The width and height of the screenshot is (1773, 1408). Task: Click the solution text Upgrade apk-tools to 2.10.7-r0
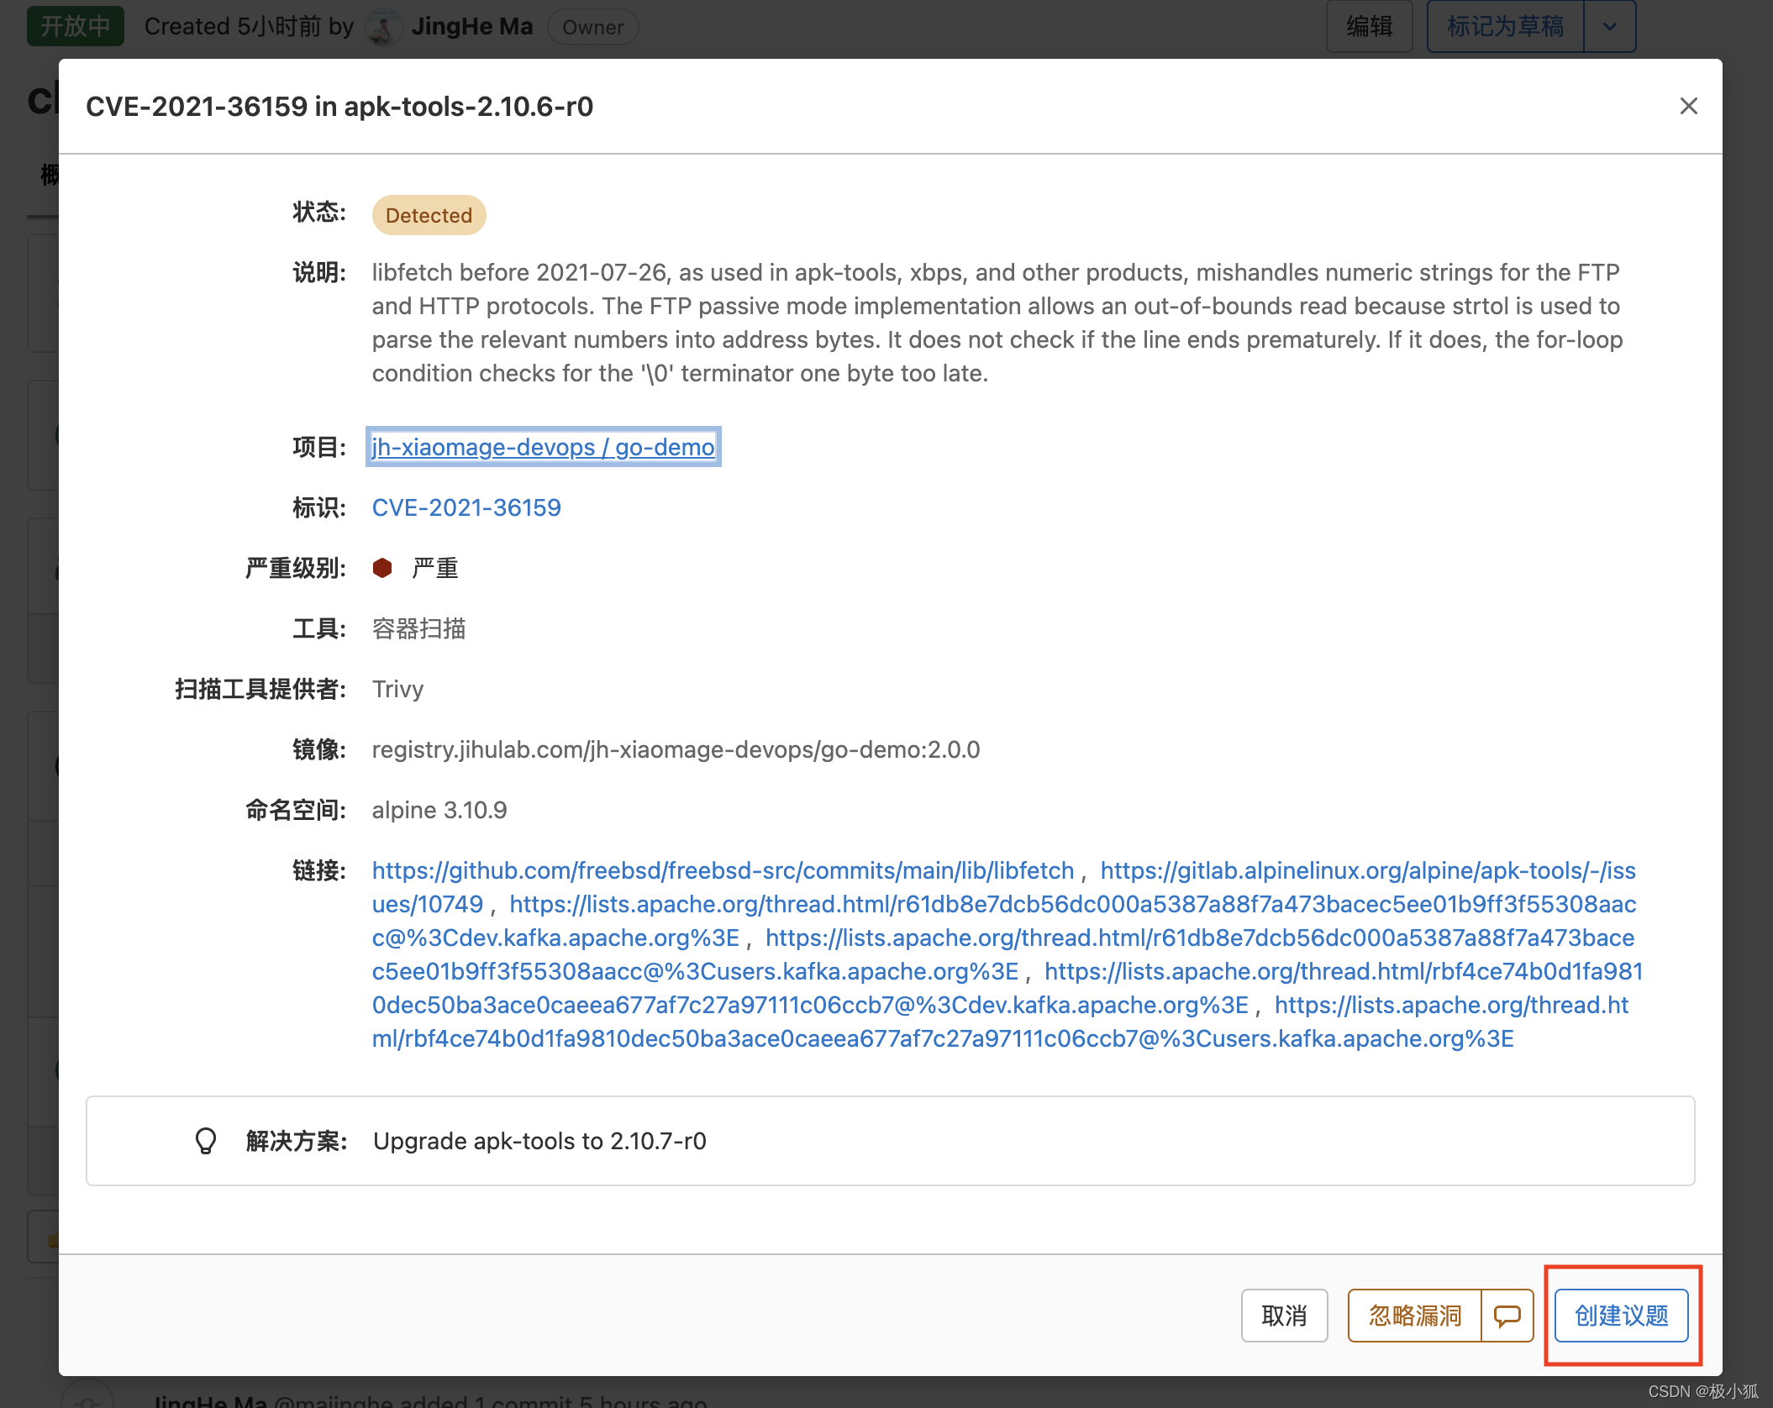point(539,1141)
